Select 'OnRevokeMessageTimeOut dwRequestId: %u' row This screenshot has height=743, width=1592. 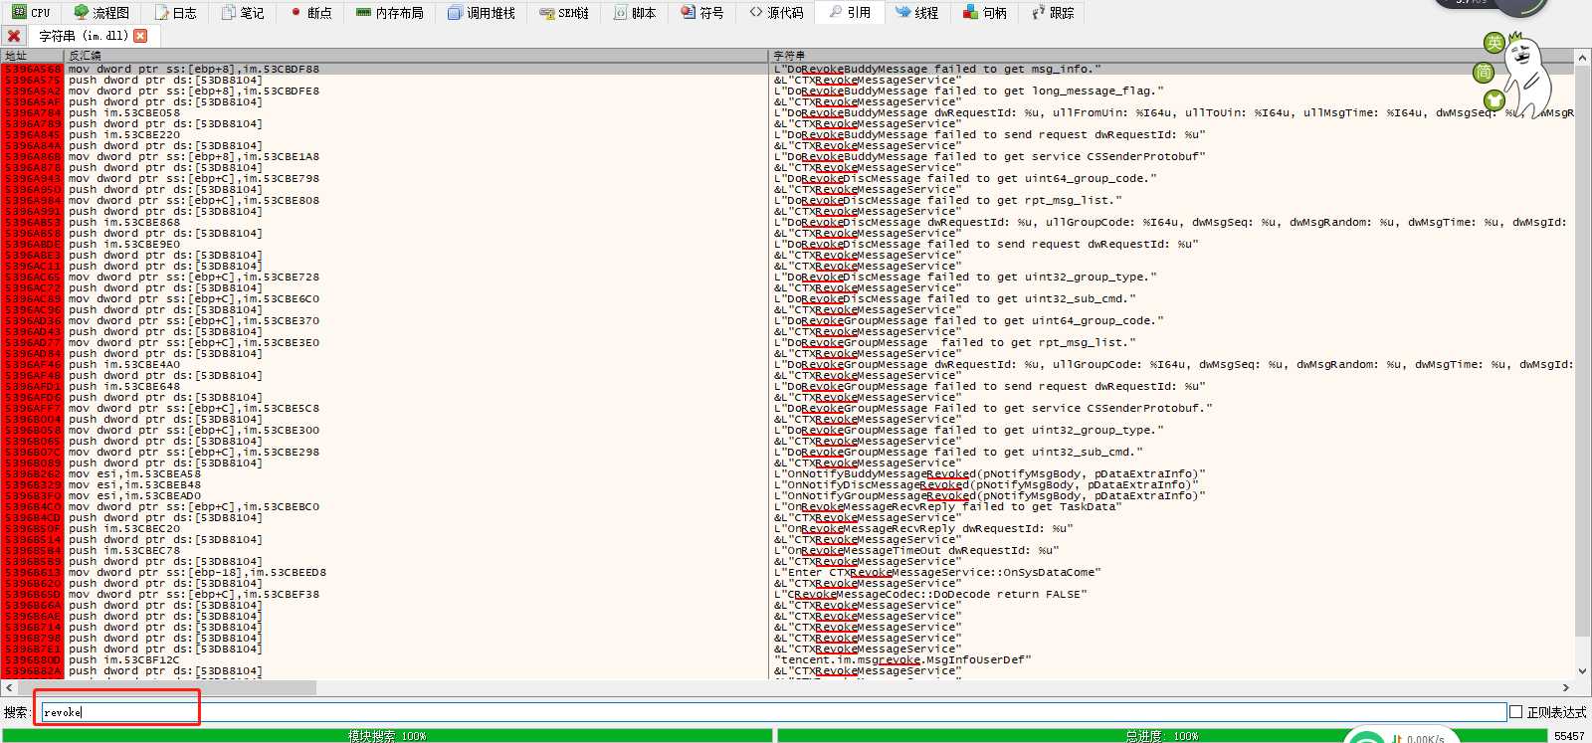pos(915,550)
